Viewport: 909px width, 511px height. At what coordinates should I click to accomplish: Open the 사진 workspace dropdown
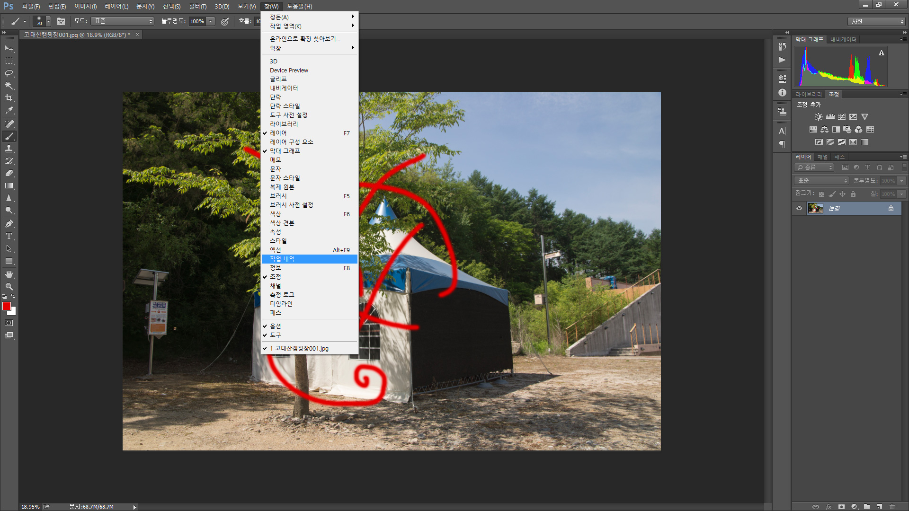coord(876,22)
